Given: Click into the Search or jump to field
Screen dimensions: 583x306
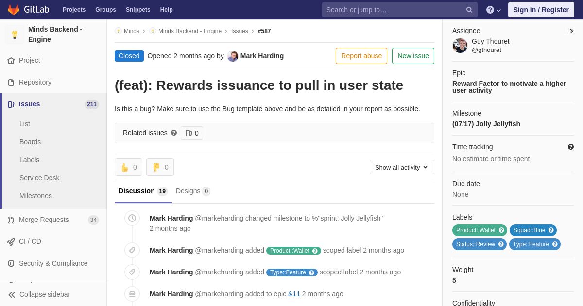Looking at the screenshot, I should [399, 10].
